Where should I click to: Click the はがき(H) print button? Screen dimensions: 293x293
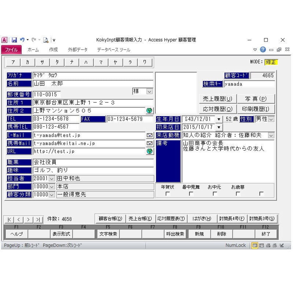click(202, 218)
